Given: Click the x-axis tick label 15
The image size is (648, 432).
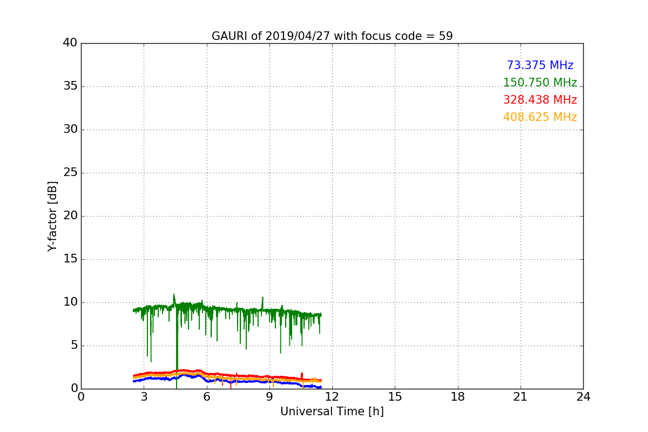Looking at the screenshot, I should (395, 397).
